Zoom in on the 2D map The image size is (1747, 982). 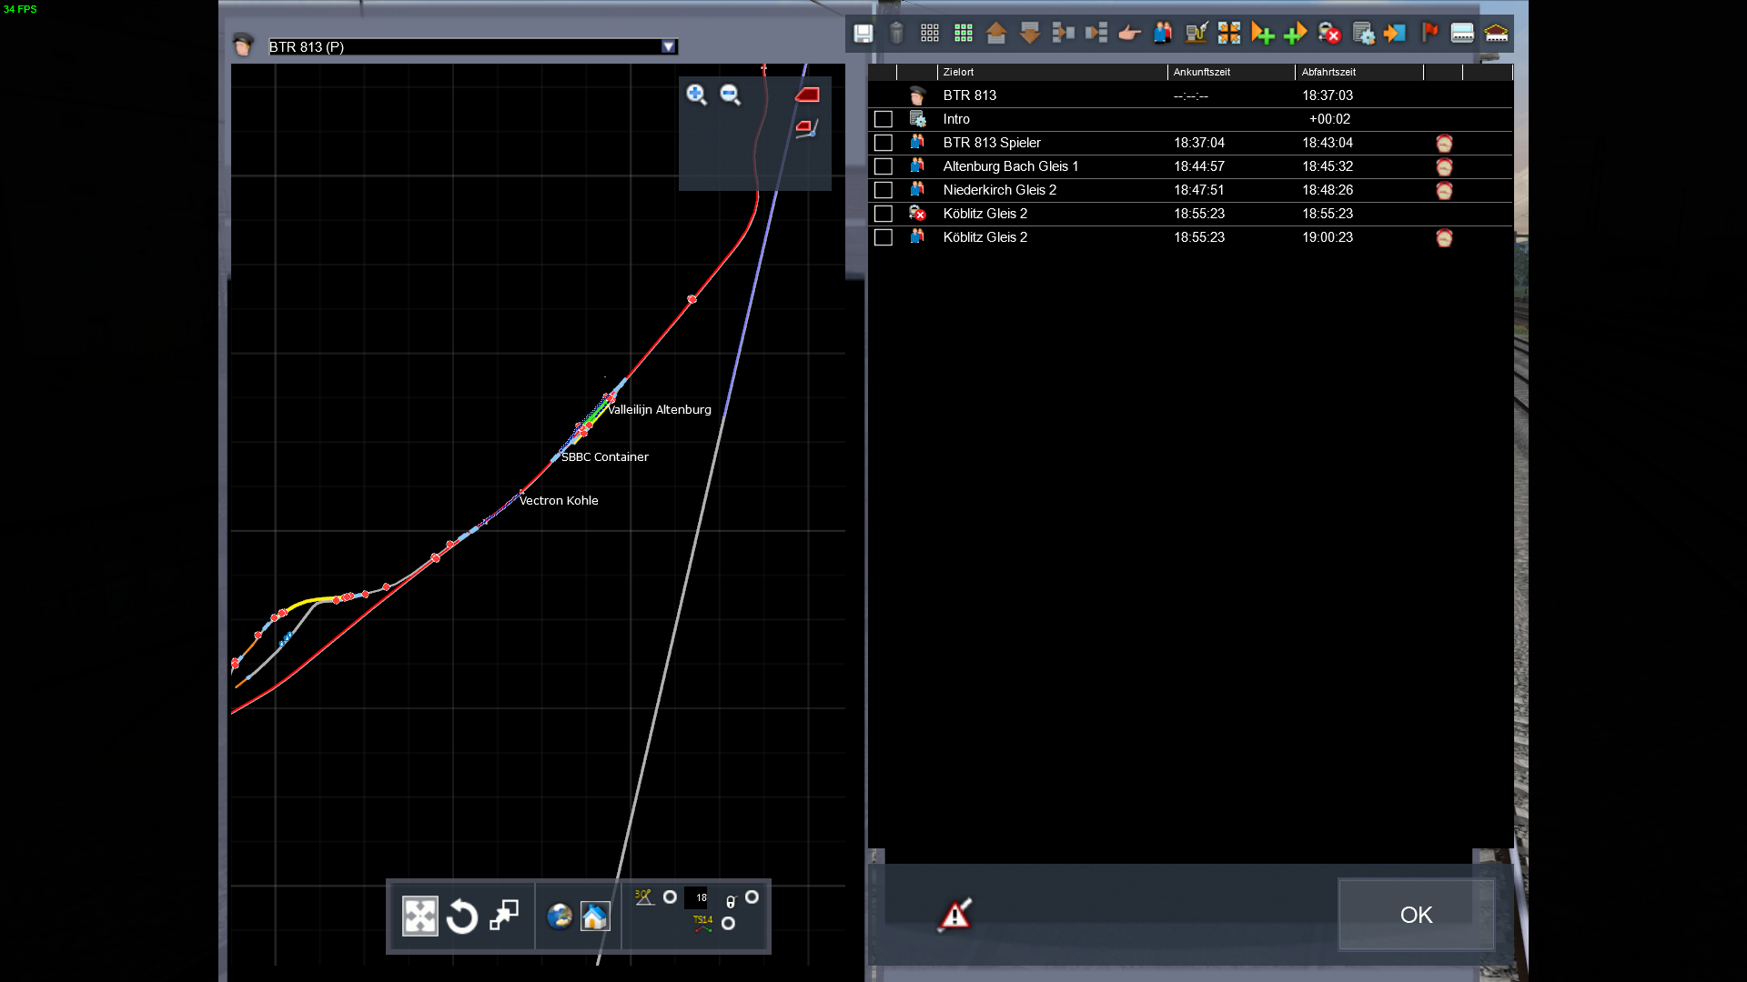tap(696, 95)
